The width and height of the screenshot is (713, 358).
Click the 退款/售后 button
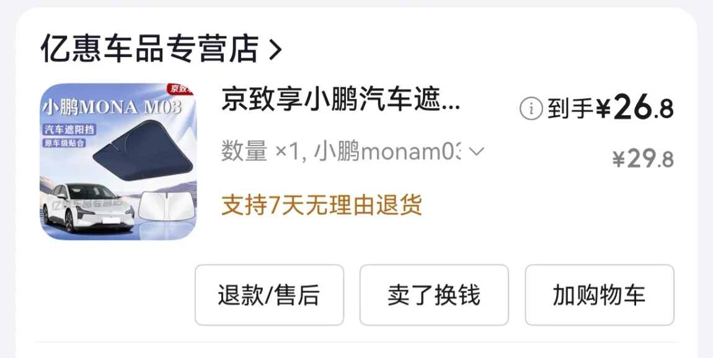[x=269, y=295]
